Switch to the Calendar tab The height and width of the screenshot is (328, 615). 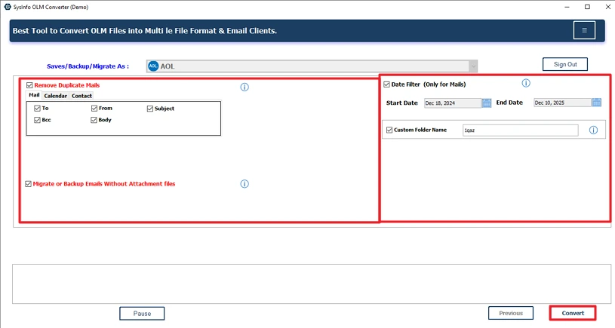[x=55, y=96]
